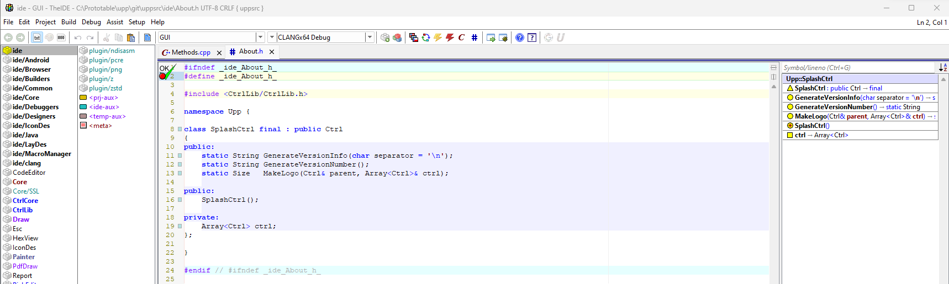This screenshot has height=284, width=949.
Task: Click the add package to assembly icon
Action: (x=385, y=37)
